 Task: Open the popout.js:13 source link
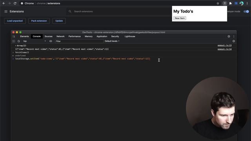[x=224, y=45]
